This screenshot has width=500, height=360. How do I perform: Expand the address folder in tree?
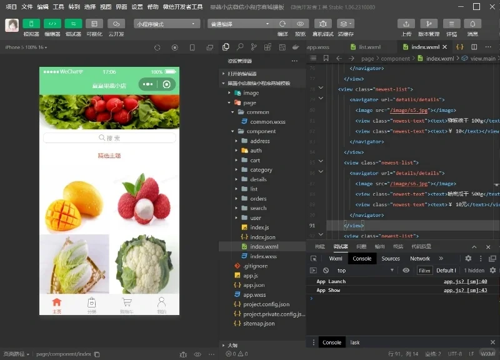(259, 141)
